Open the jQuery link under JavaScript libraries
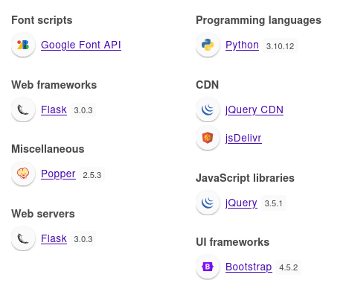The width and height of the screenshot is (349, 289). coord(241,203)
